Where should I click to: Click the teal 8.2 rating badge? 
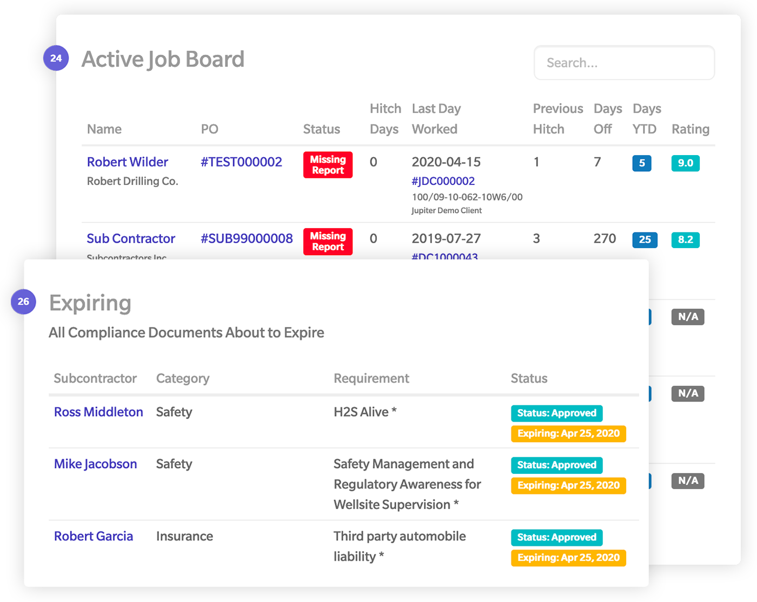pos(685,240)
